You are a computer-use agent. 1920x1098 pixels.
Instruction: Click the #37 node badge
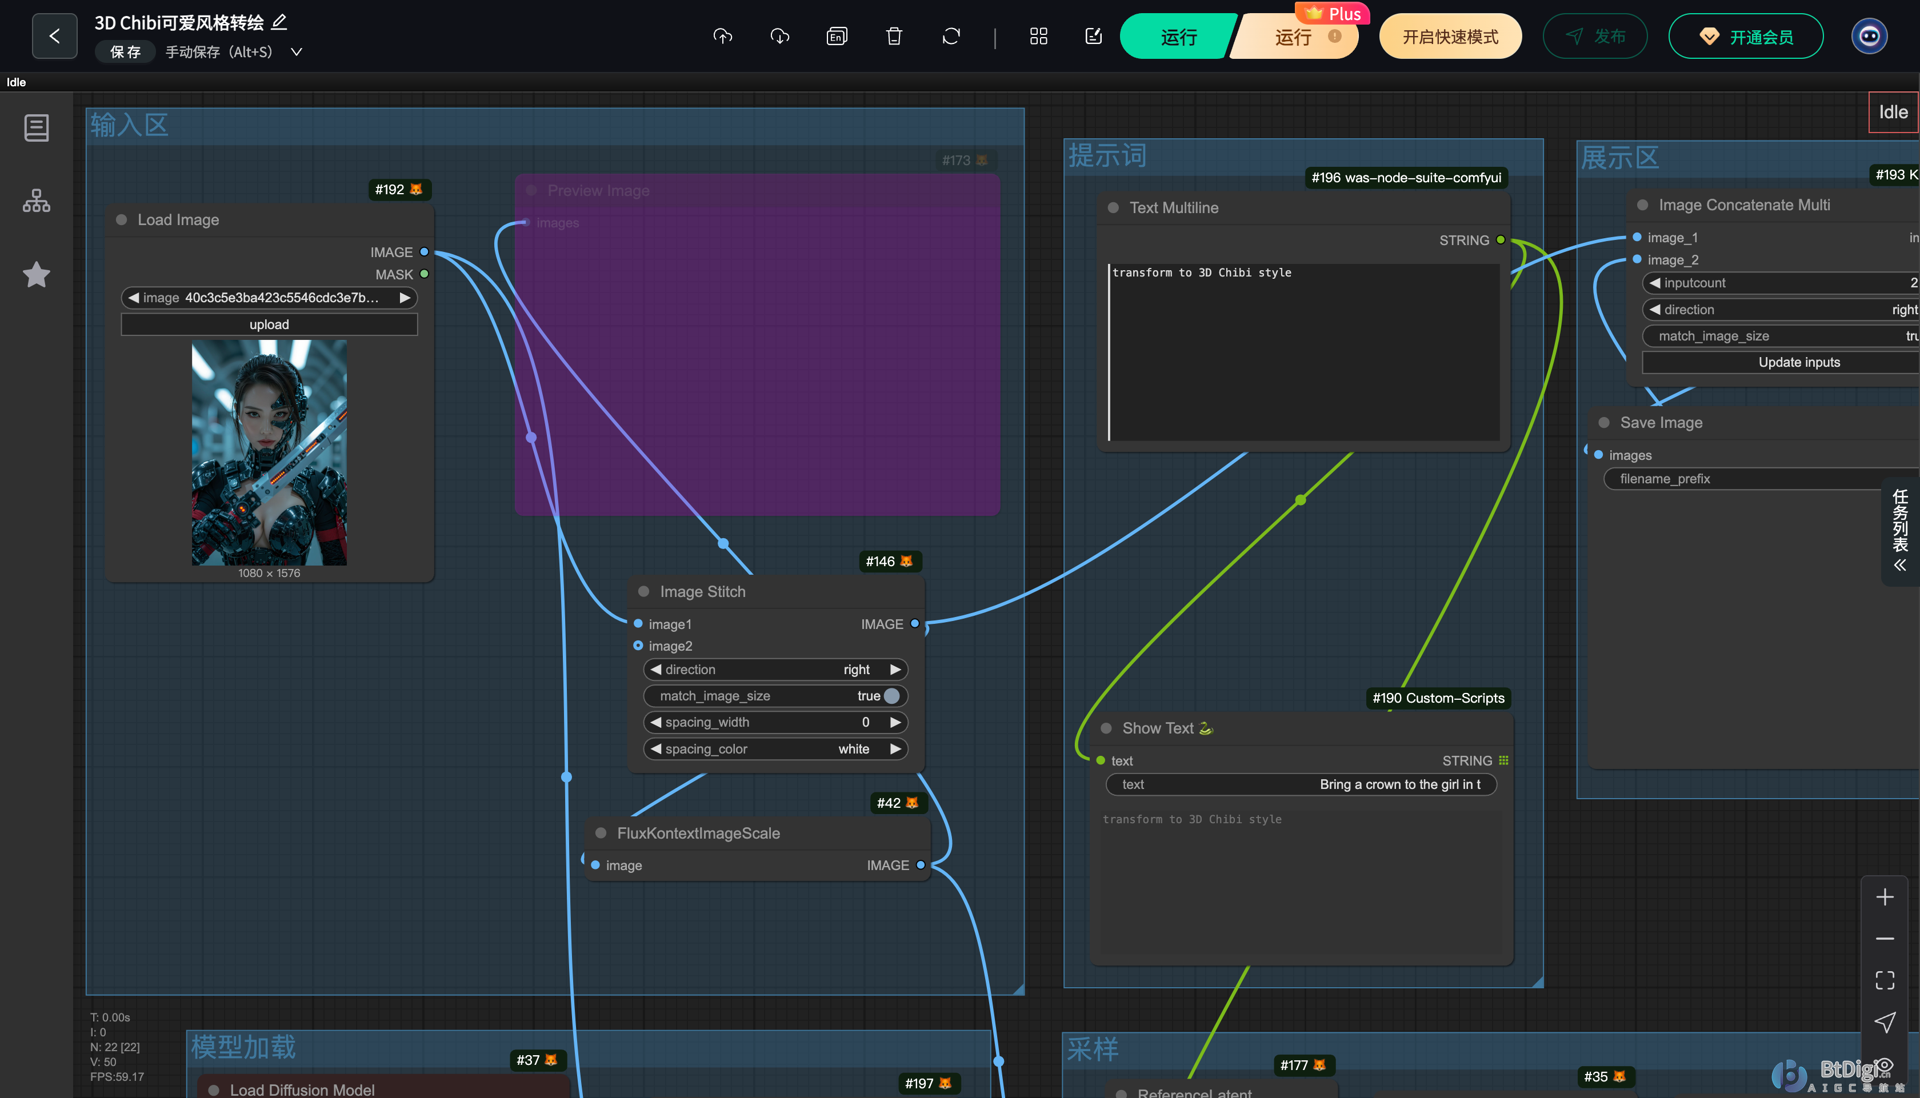[537, 1060]
